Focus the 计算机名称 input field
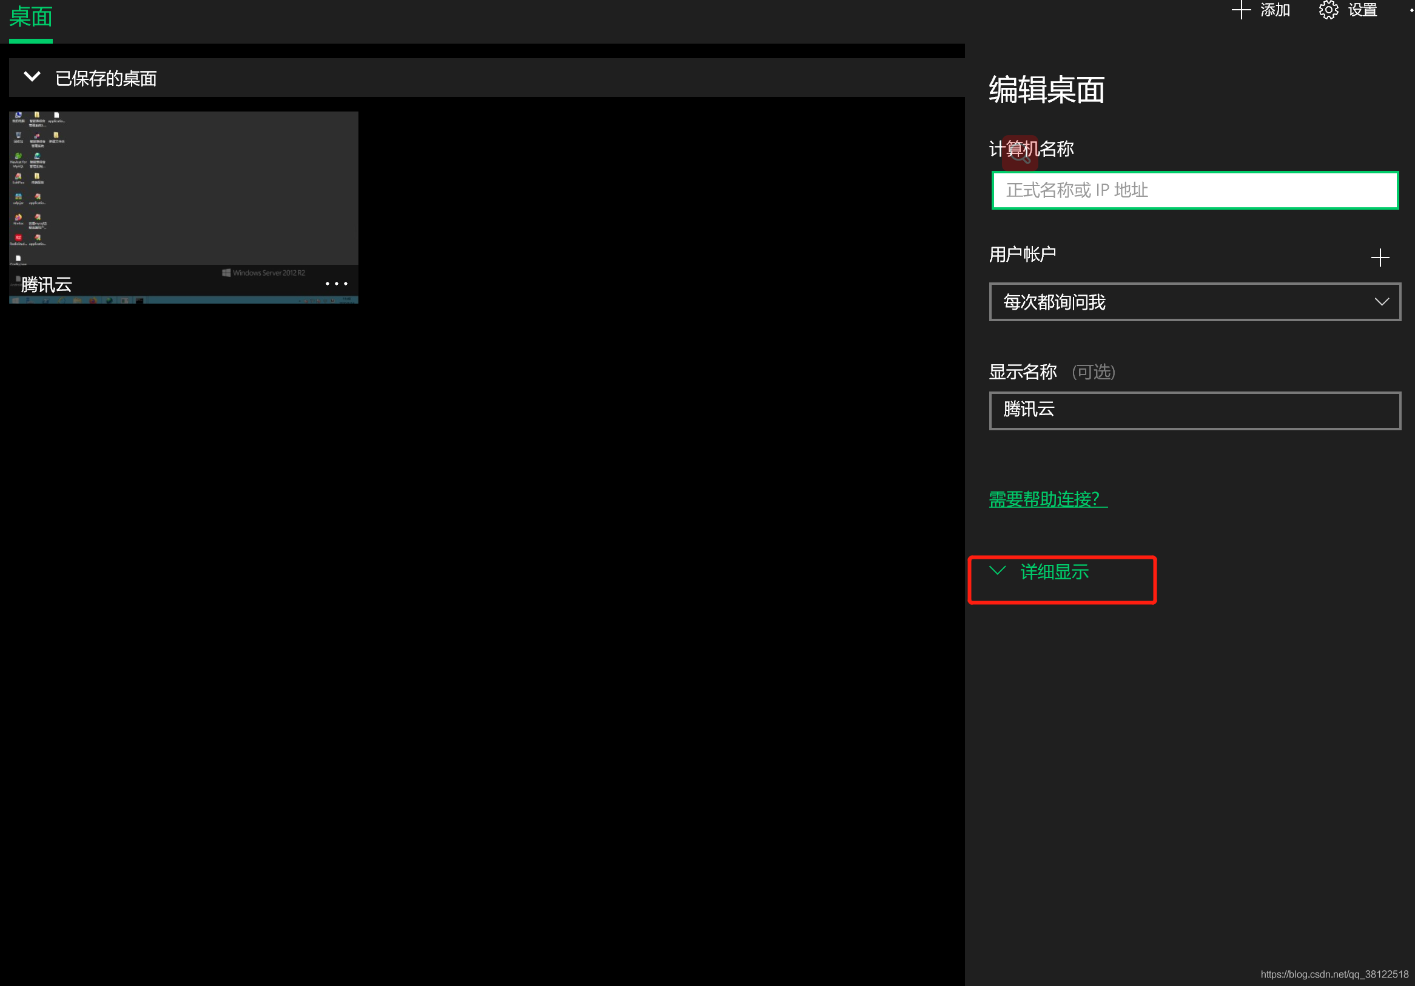The width and height of the screenshot is (1415, 986). click(x=1195, y=190)
